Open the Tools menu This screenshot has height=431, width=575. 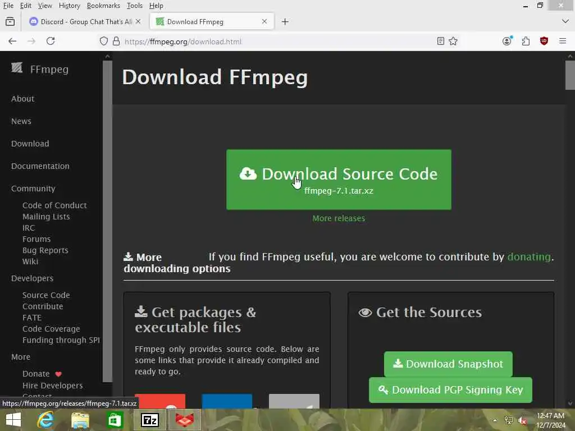pos(134,6)
